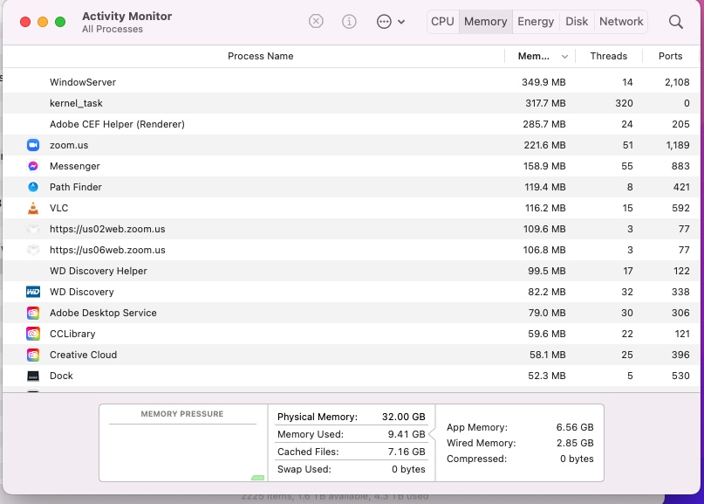
Task: Sort by the Ports column header
Action: (670, 56)
